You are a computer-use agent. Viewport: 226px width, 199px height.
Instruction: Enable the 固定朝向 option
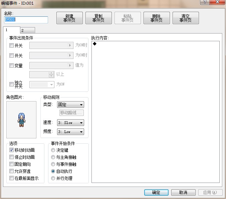tap(11, 164)
